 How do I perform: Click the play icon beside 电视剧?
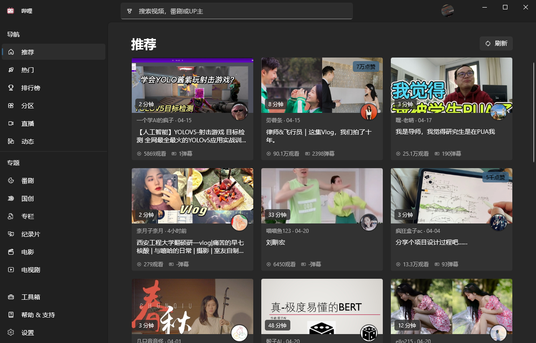click(11, 270)
